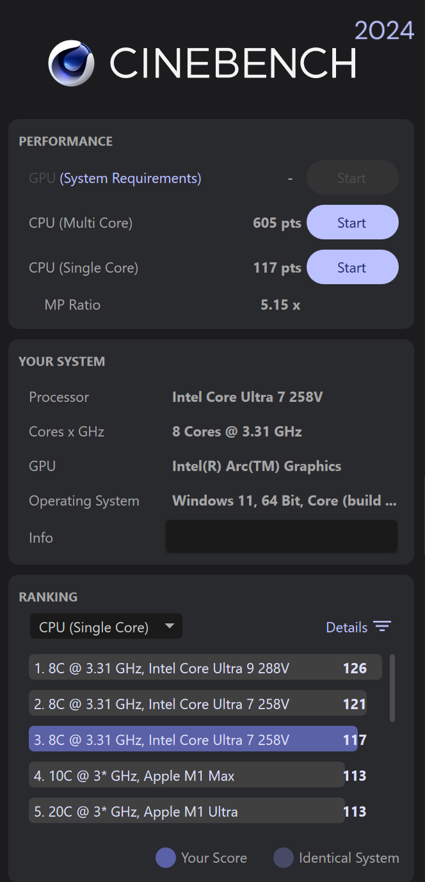
Task: Click the CPU Single Core dropdown arrow
Action: pyautogui.click(x=170, y=627)
